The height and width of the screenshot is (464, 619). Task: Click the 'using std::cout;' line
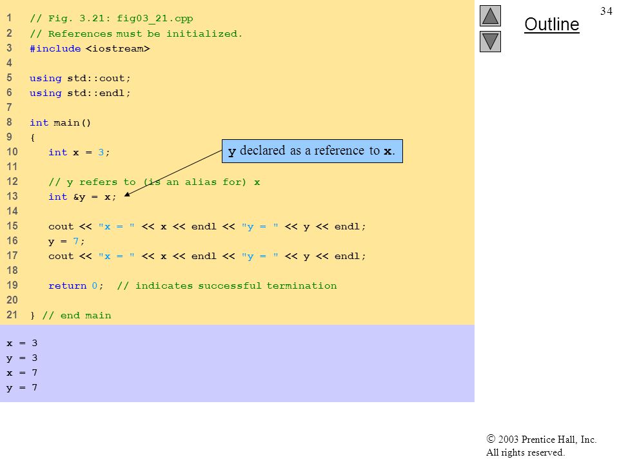click(x=80, y=78)
